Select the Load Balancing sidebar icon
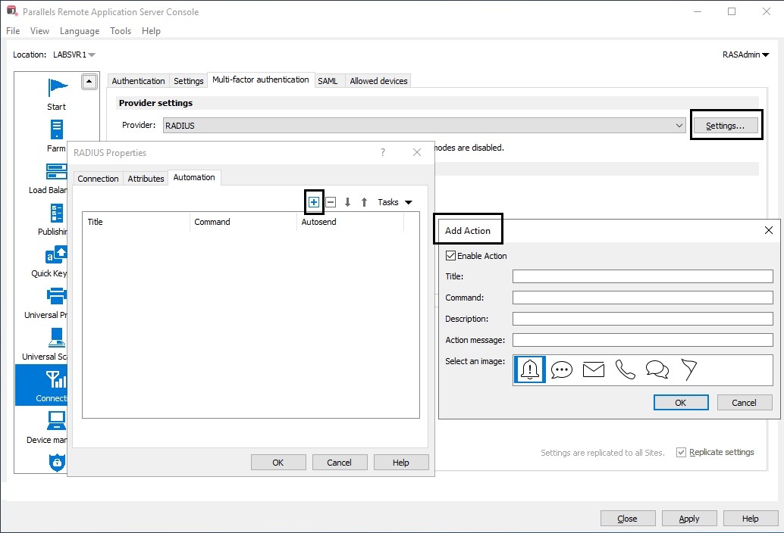The width and height of the screenshot is (784, 533). click(56, 171)
